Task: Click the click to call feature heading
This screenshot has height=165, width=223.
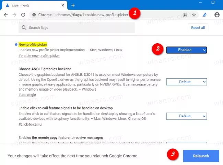Action: [x=66, y=108]
